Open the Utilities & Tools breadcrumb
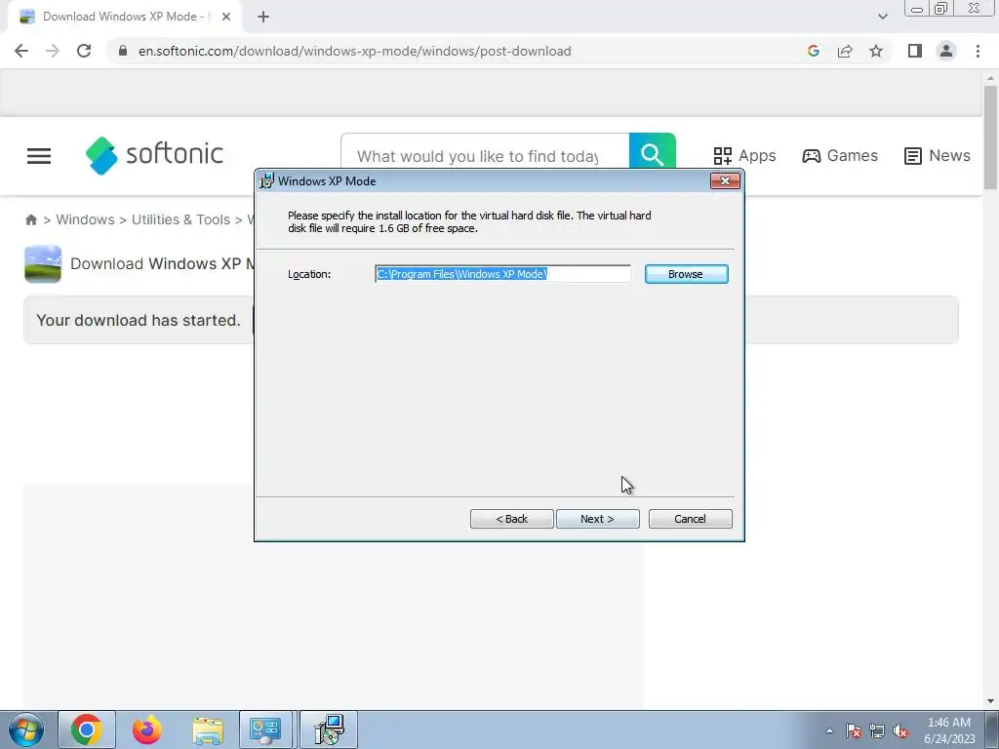Viewport: 999px width, 749px height. [180, 219]
